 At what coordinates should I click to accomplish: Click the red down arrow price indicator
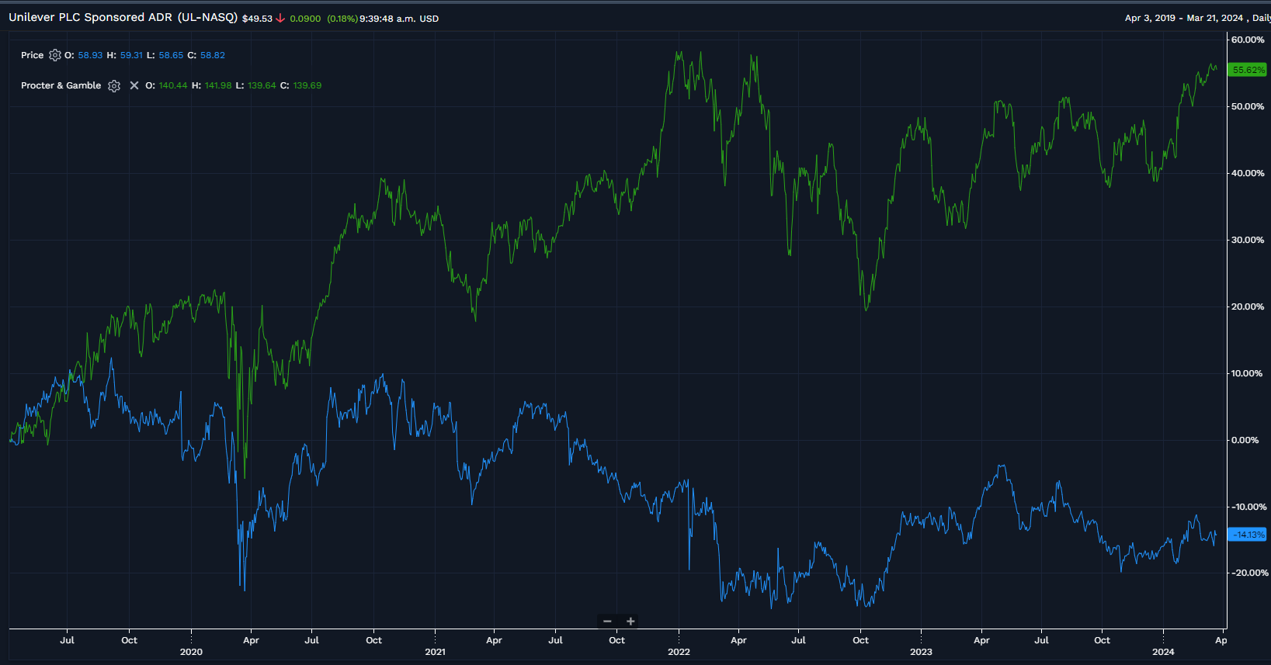[280, 19]
